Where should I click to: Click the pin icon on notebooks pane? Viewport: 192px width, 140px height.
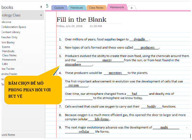(x=41, y=6)
